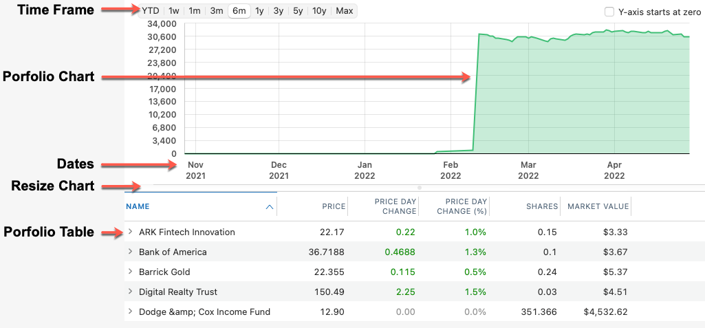
Task: Select the 6m time frame
Action: pyautogui.click(x=239, y=11)
